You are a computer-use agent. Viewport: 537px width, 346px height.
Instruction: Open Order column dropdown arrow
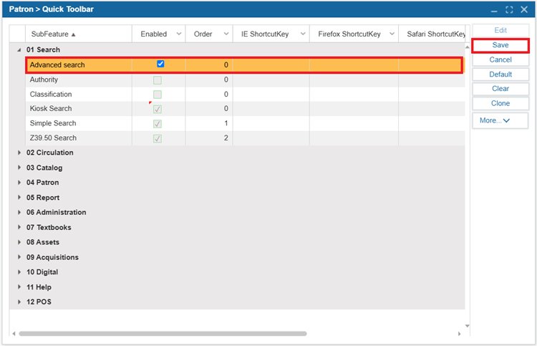tap(226, 34)
